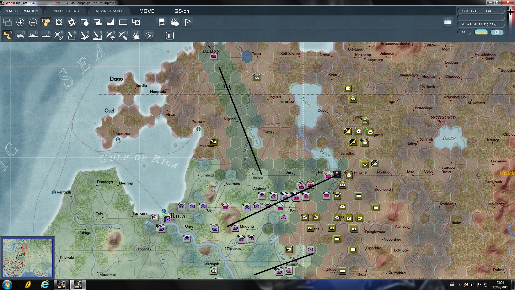Click the MOVE mode label
The image size is (515, 290).
point(147,11)
